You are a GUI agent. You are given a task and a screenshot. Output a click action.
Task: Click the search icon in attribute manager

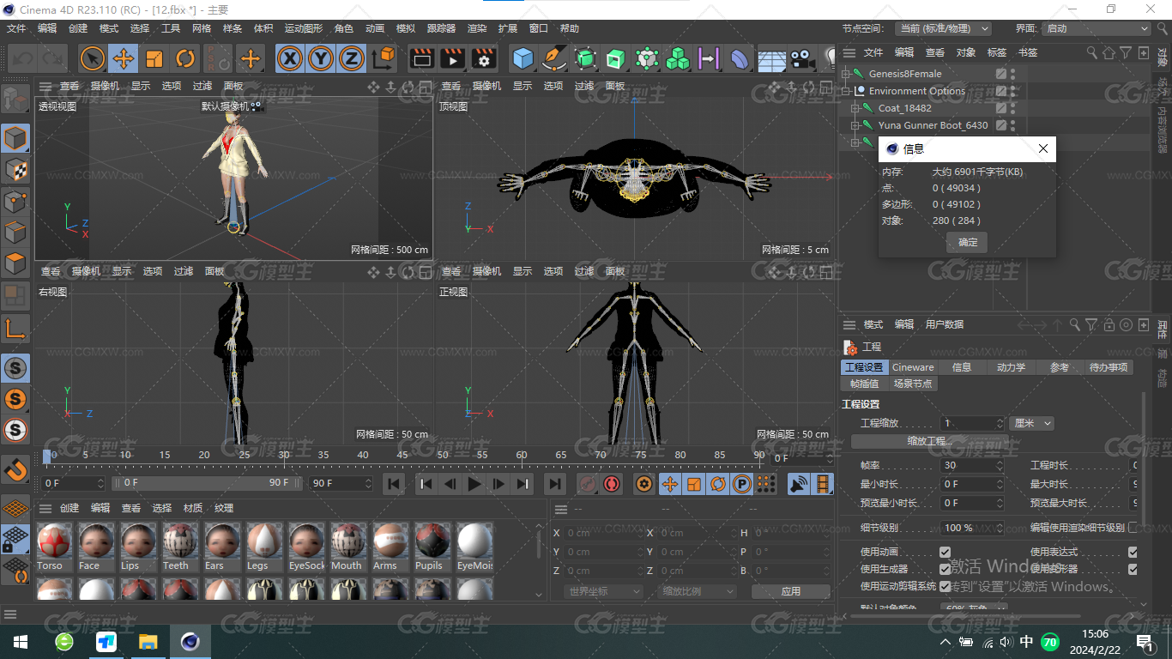(1074, 325)
